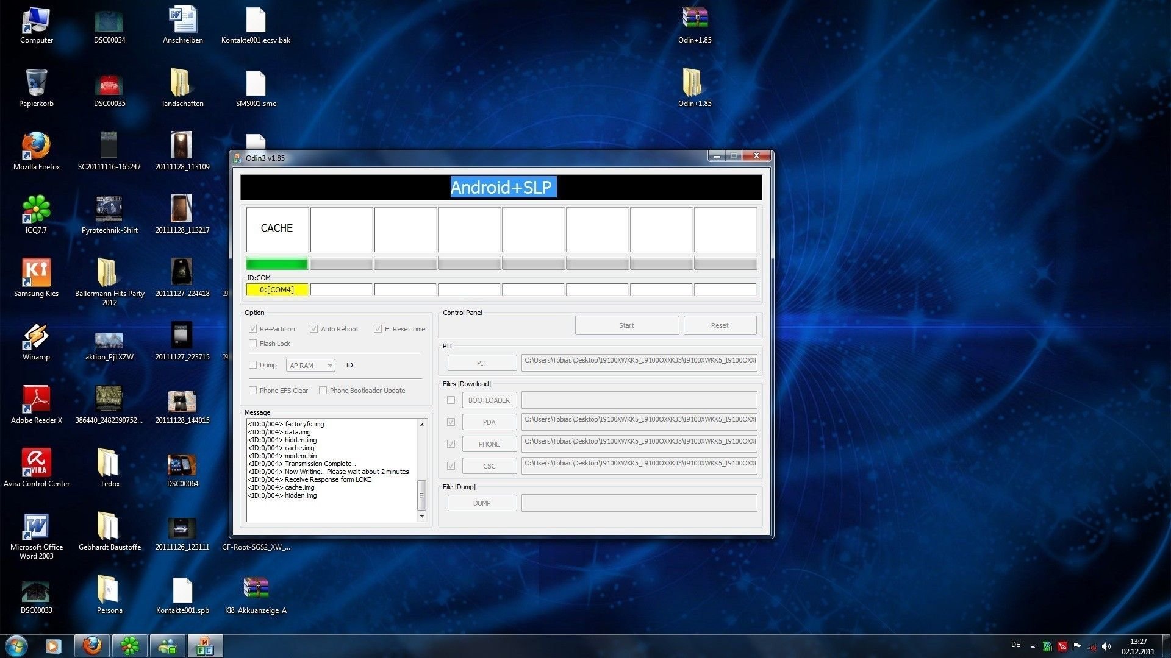Open the Papierkorb recycle bin icon
Viewport: 1171px width, 658px height.
point(36,88)
